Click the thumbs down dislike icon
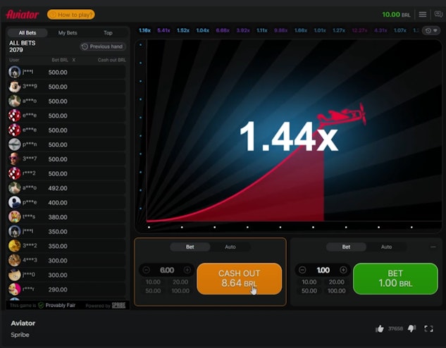The image size is (446, 348). [x=411, y=328]
